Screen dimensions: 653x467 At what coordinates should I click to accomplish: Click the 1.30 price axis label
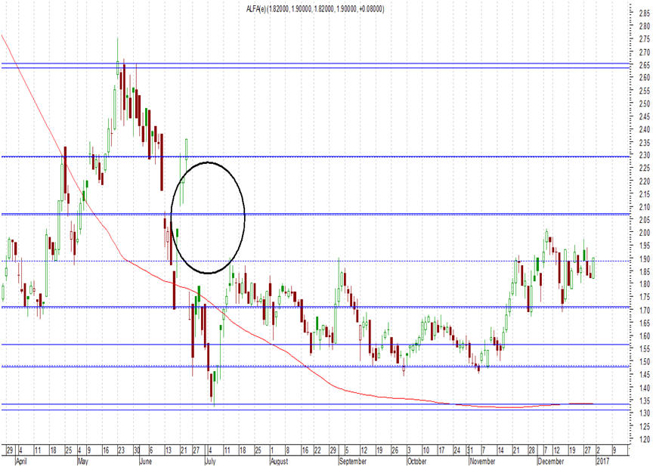click(644, 413)
